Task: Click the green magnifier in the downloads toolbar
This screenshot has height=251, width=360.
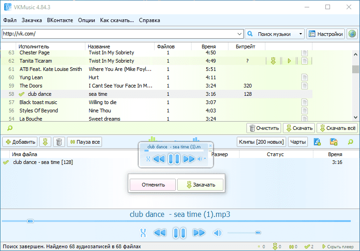Action: 350,142
